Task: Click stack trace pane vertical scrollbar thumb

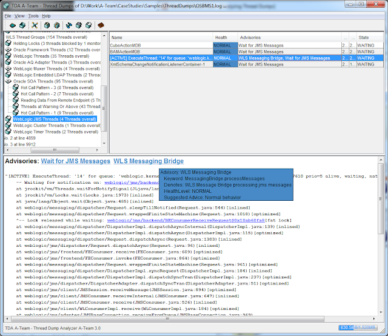Action: coord(381,198)
